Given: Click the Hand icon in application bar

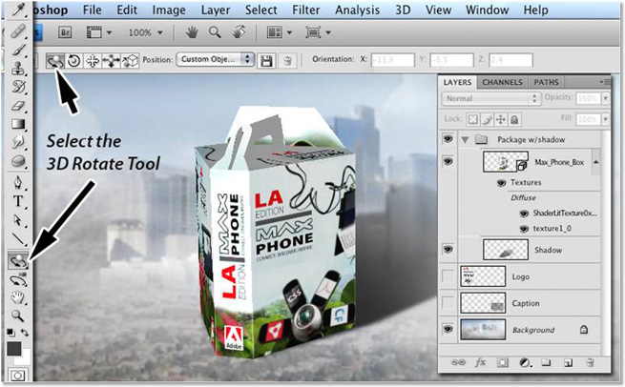Looking at the screenshot, I should tap(192, 32).
